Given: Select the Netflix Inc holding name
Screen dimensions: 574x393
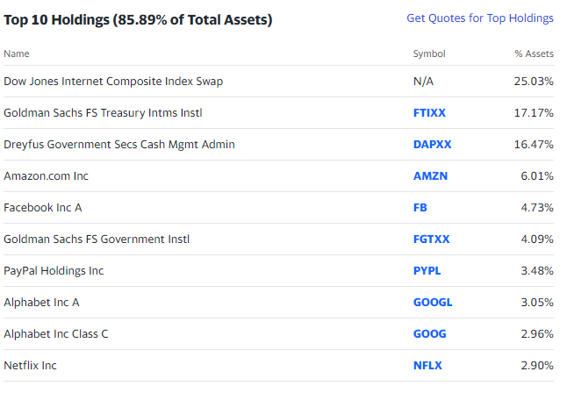Looking at the screenshot, I should tap(30, 365).
